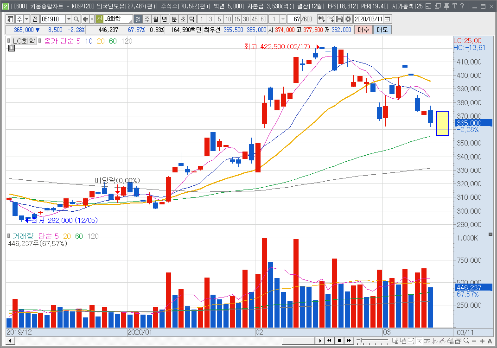The height and width of the screenshot is (348, 497).
Task: Click the A text tool icon
Action: coord(490,341)
